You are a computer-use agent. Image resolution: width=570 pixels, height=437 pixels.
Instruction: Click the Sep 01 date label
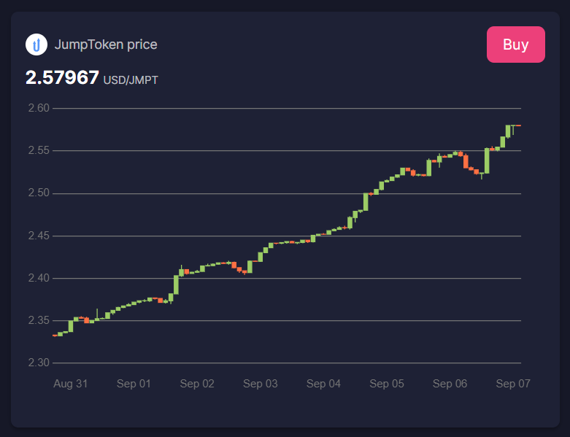tap(134, 384)
